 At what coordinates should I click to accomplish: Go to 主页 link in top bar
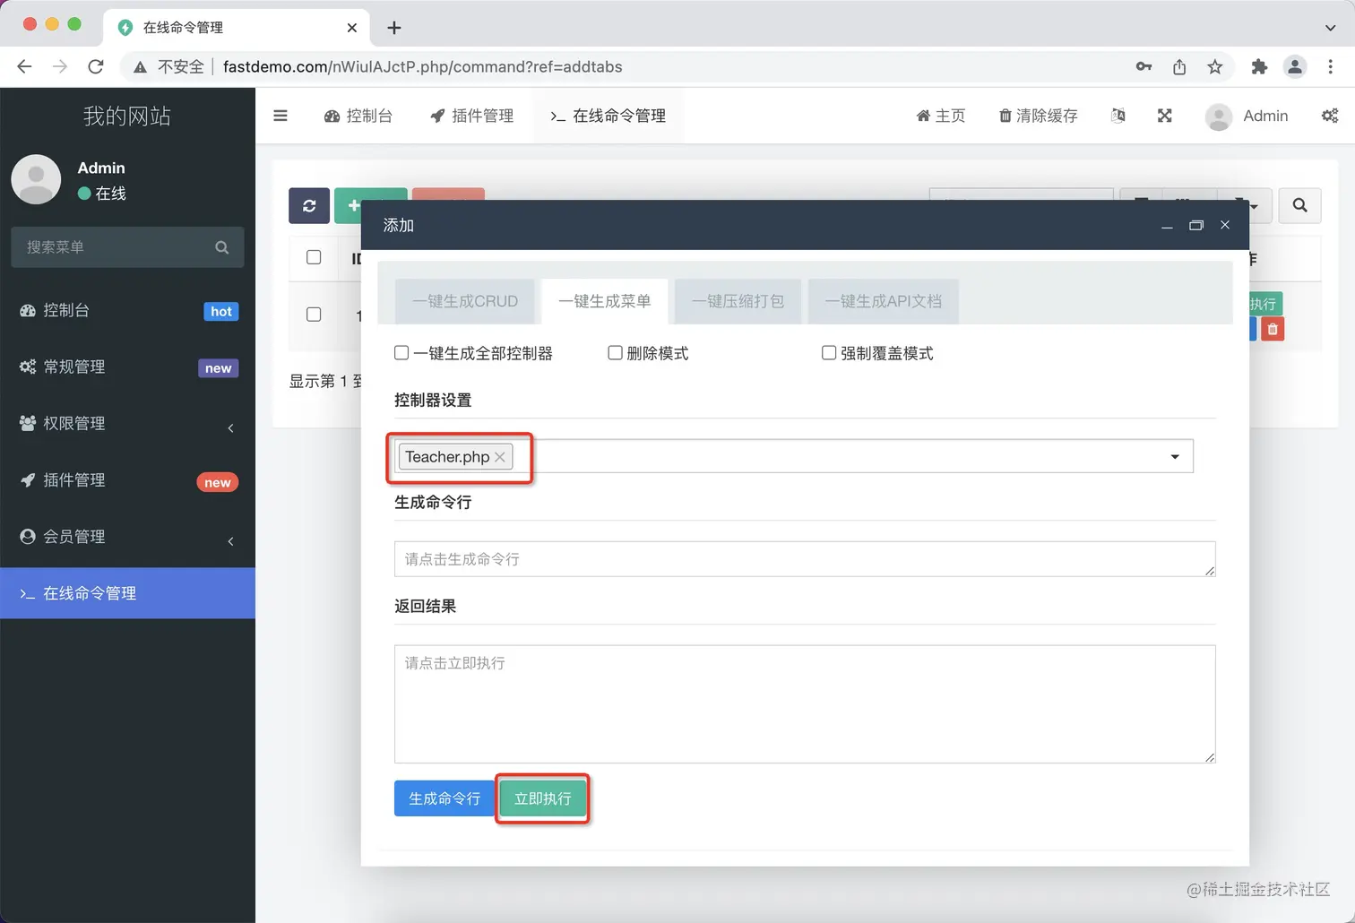click(x=941, y=116)
